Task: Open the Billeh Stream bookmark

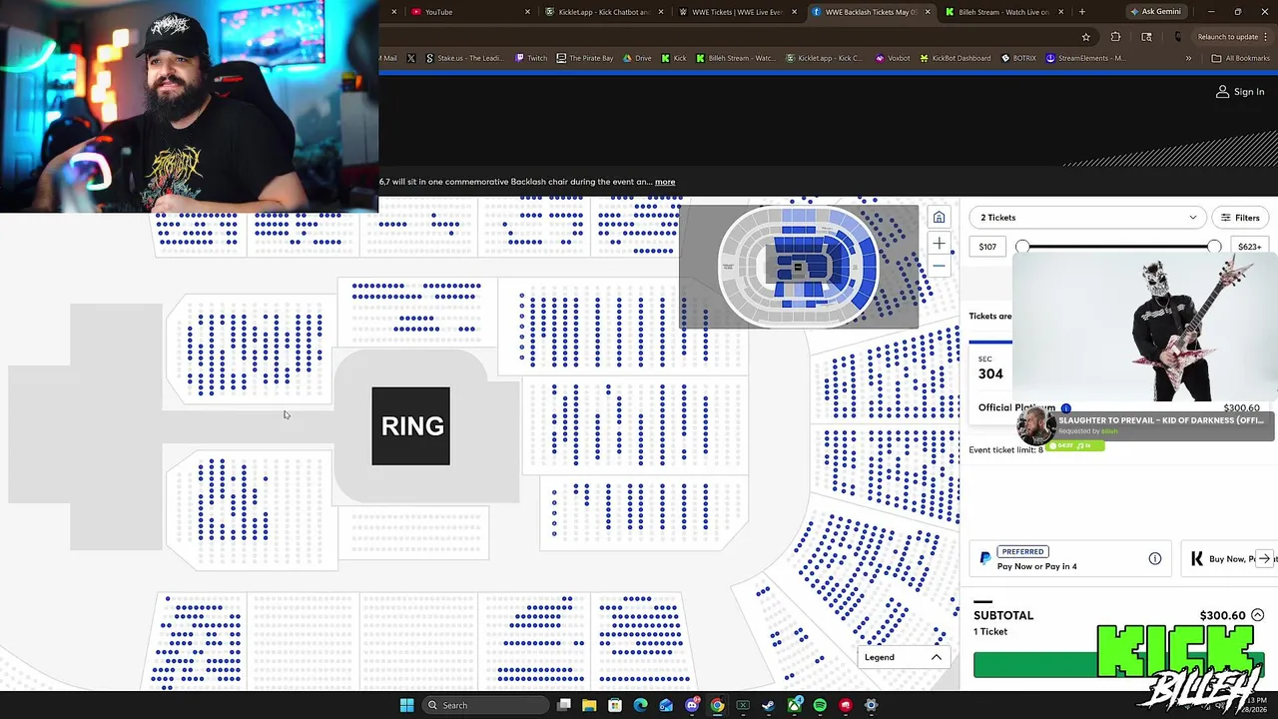Action: click(735, 58)
